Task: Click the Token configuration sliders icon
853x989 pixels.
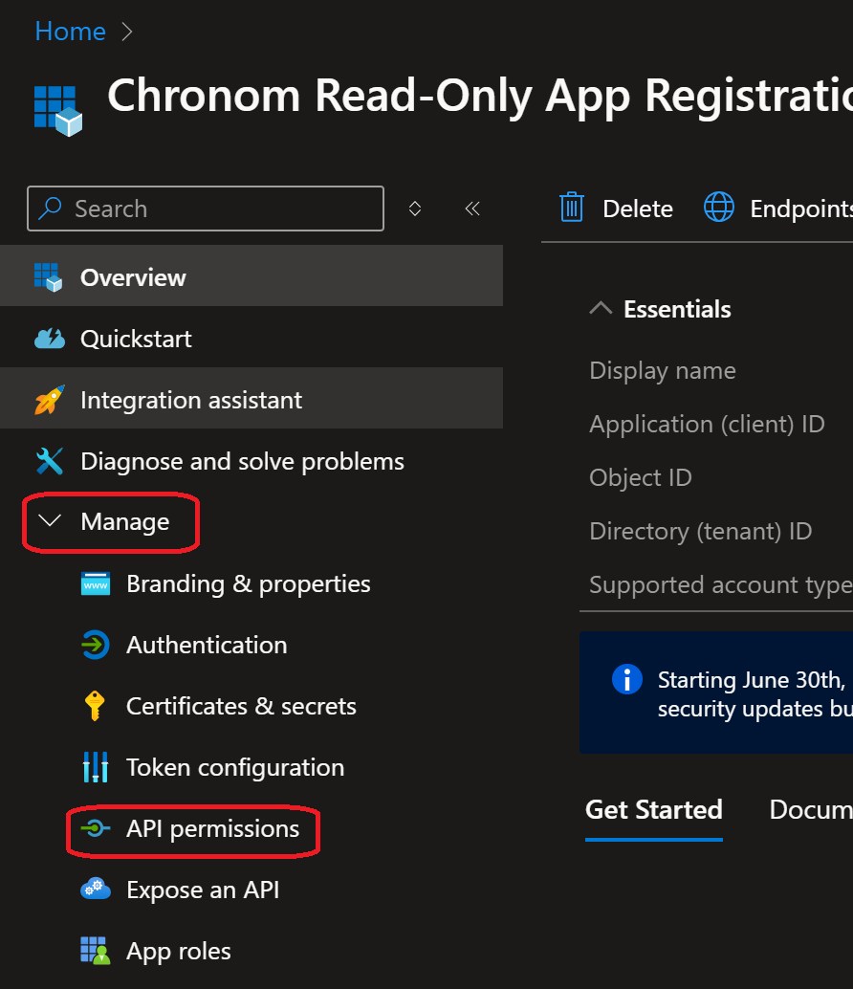Action: click(96, 767)
